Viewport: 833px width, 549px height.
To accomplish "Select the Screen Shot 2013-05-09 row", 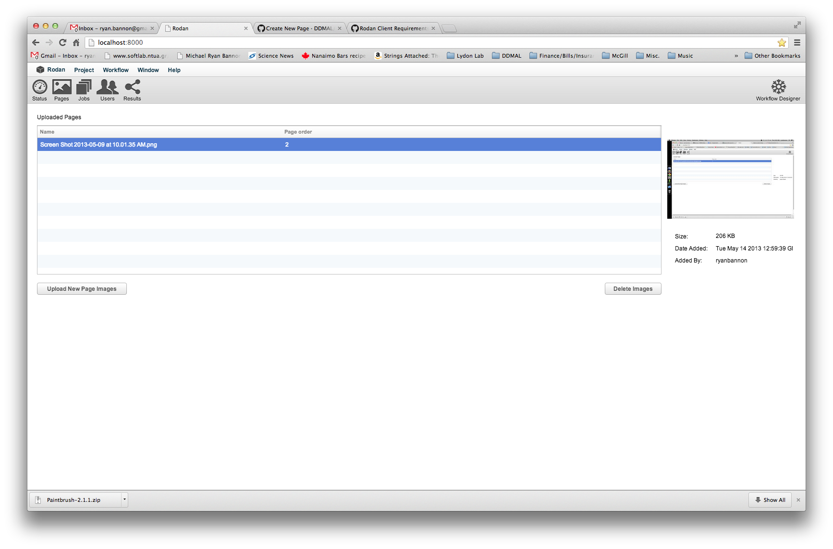I will pyautogui.click(x=349, y=145).
